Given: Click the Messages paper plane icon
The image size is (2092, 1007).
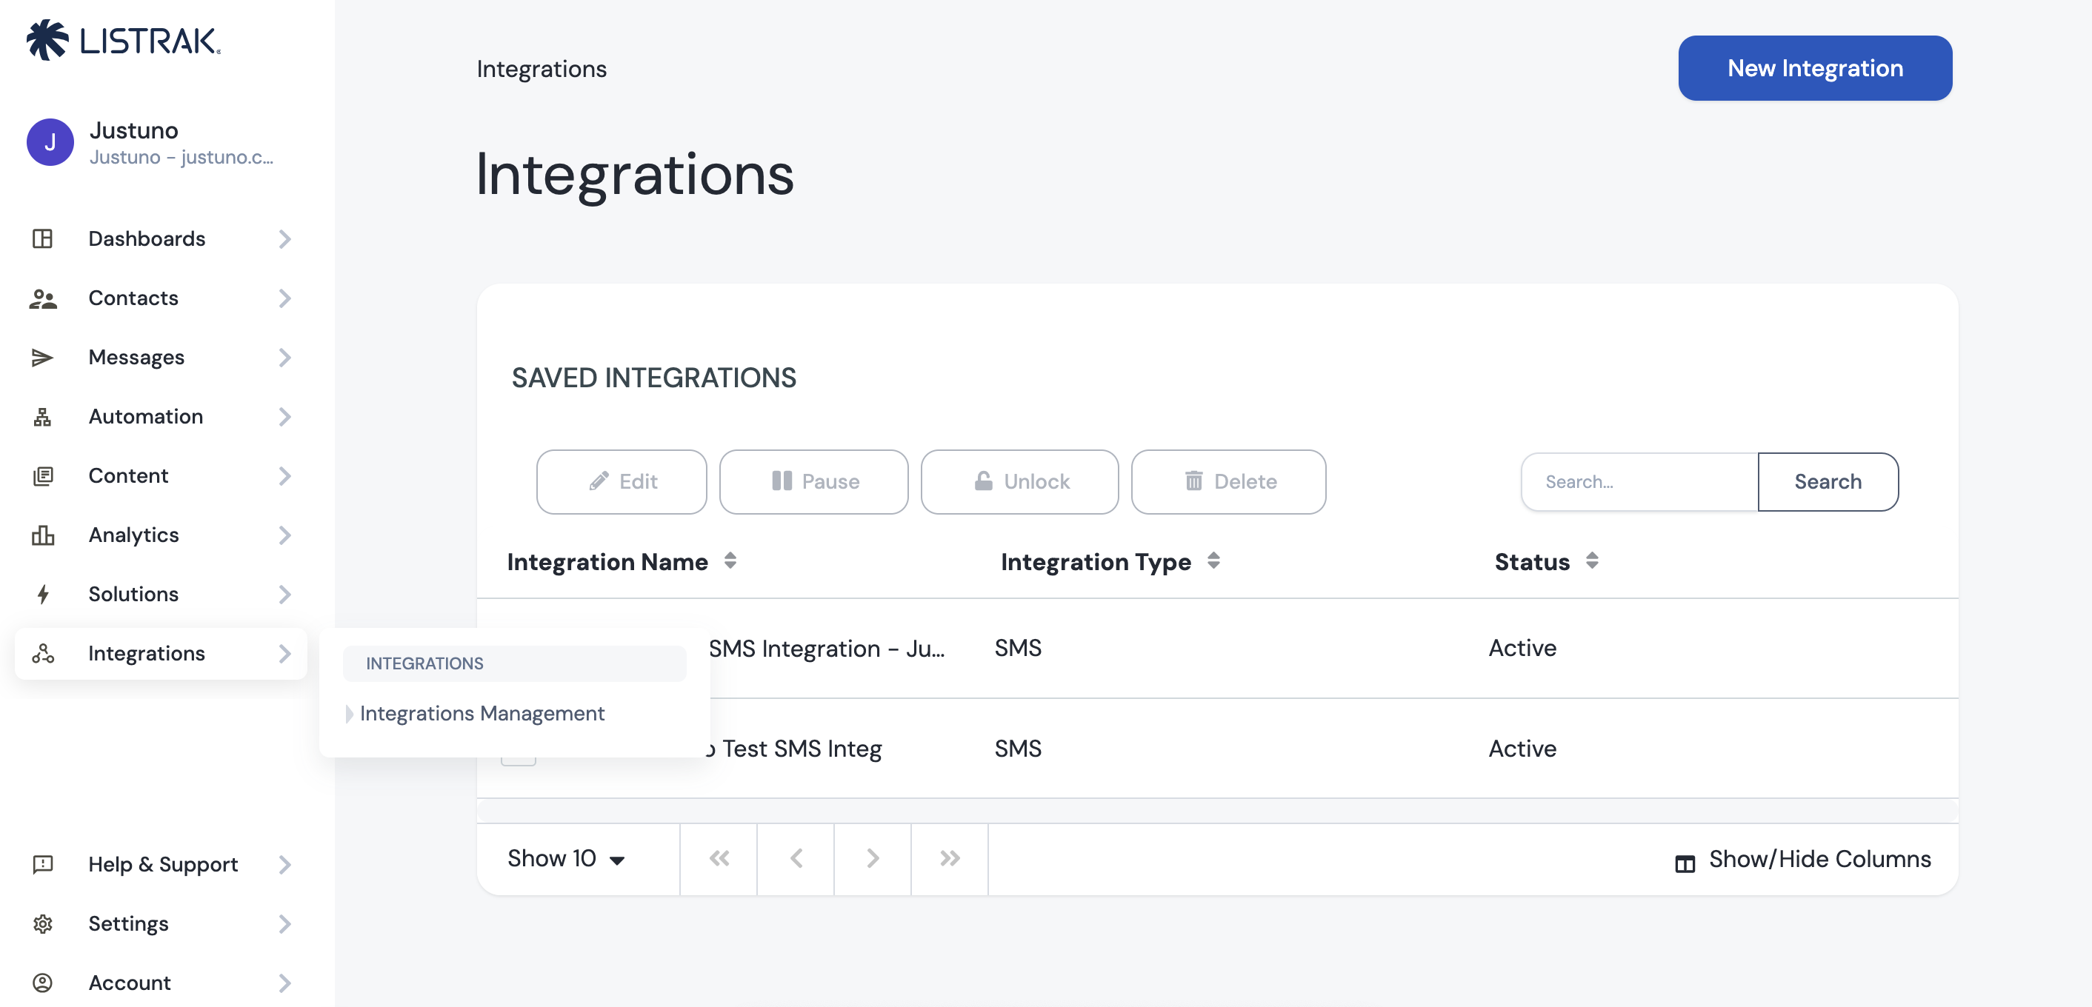Looking at the screenshot, I should point(42,358).
